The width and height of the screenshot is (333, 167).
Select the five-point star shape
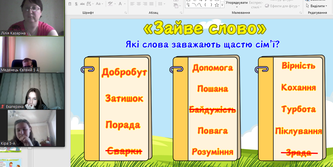(x=217, y=5)
